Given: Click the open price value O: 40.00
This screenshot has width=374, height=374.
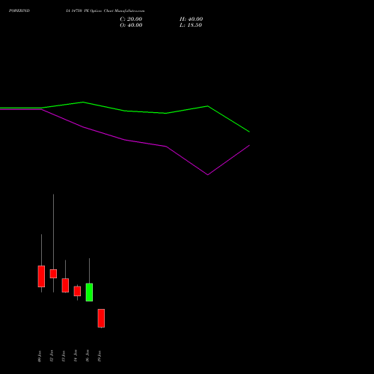Looking at the screenshot, I should pos(131,25).
